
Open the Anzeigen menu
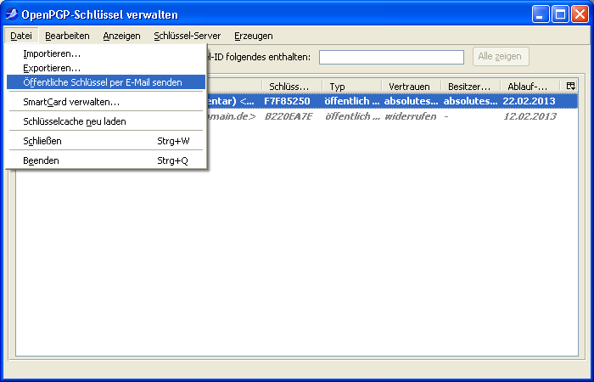pyautogui.click(x=121, y=36)
